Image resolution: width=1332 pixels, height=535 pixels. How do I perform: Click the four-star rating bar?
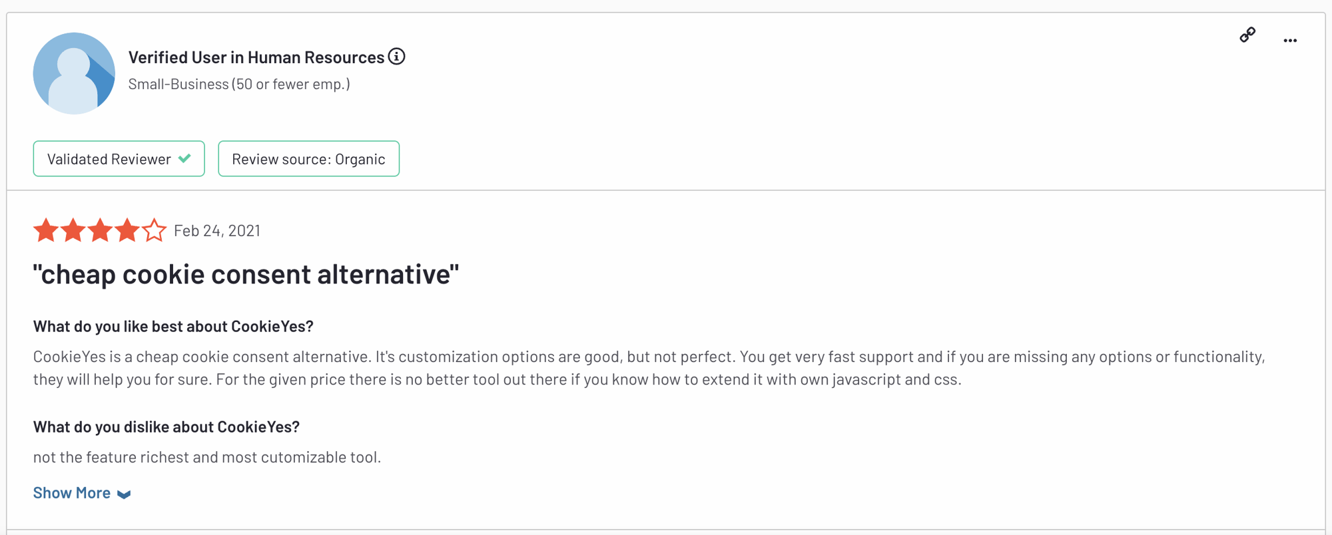[x=100, y=230]
